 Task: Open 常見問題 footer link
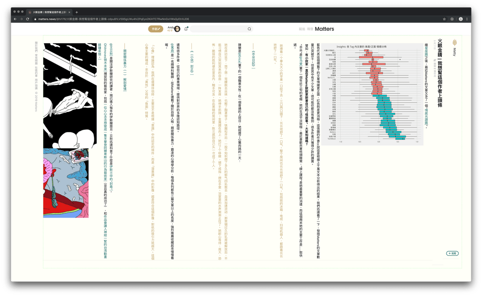[x=36, y=59]
